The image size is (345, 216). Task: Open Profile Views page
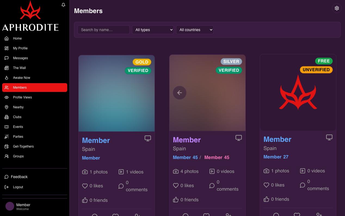(x=35, y=97)
